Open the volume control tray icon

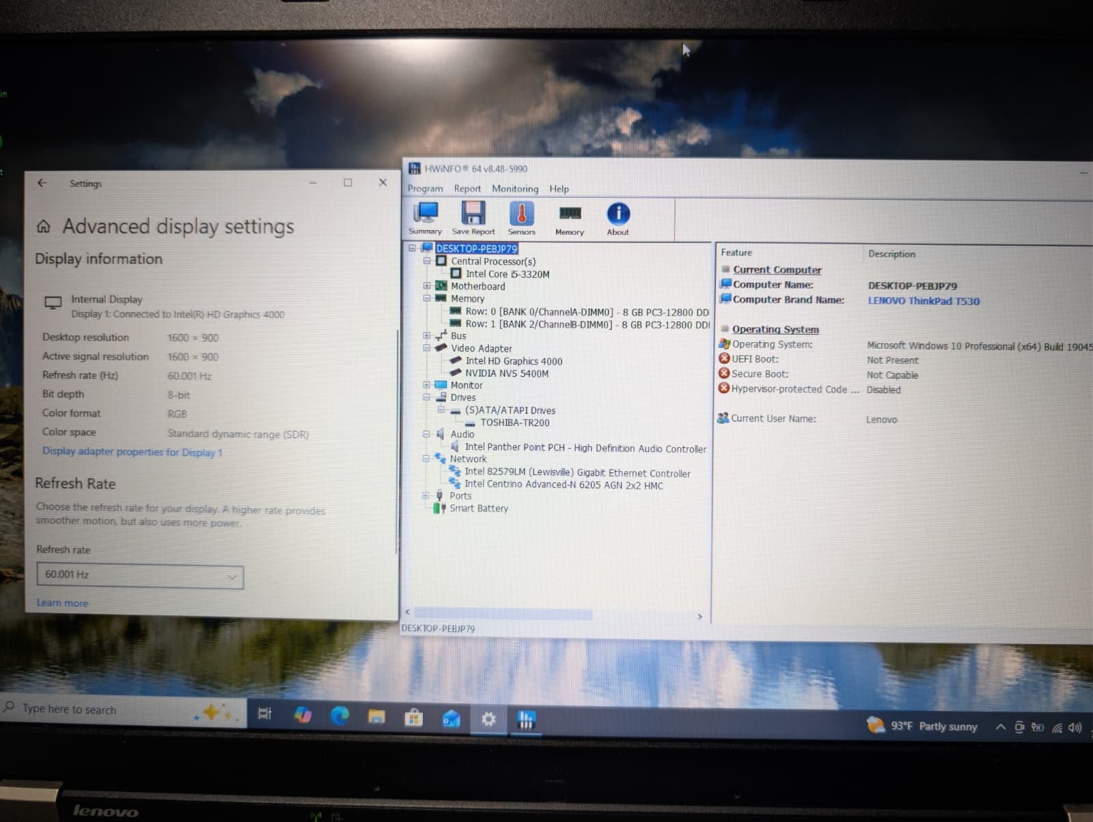(x=1075, y=728)
